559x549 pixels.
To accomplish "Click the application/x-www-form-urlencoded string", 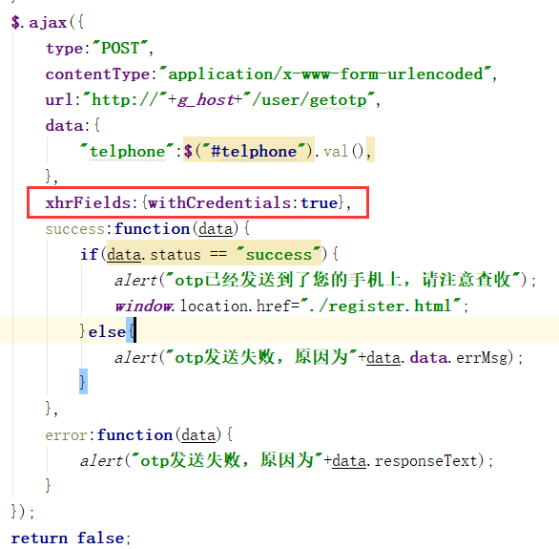I will [325, 74].
